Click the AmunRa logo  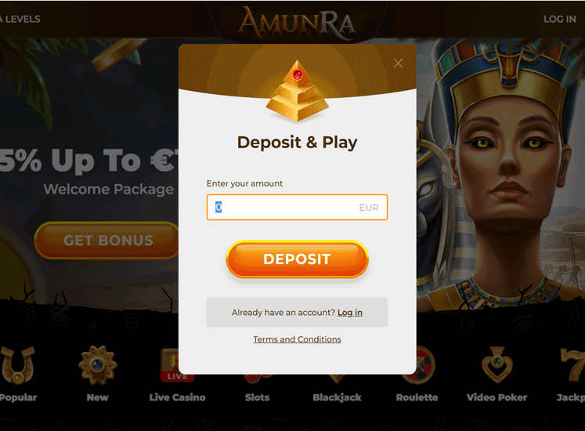click(x=297, y=21)
